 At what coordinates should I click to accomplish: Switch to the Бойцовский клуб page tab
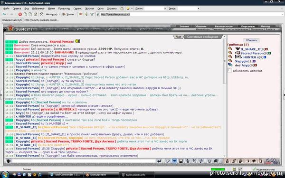point(12,20)
